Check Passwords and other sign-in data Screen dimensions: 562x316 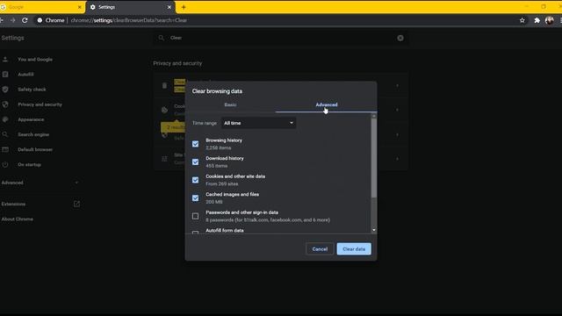(195, 216)
